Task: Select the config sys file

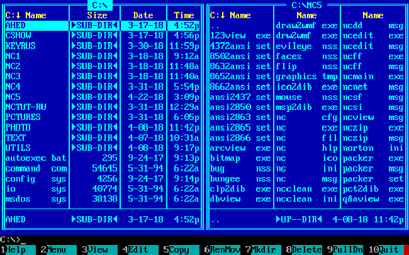Action: (x=103, y=178)
